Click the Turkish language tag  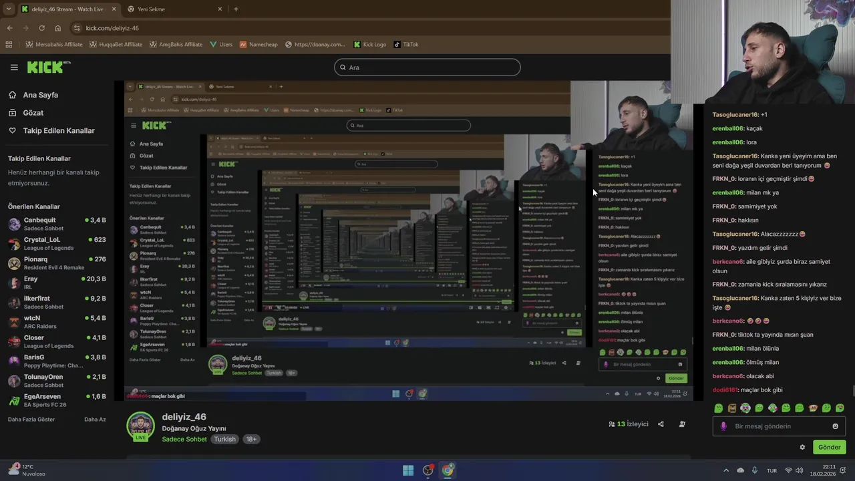(x=224, y=439)
